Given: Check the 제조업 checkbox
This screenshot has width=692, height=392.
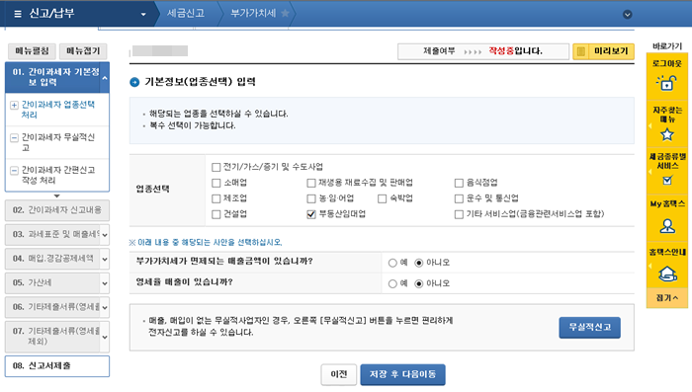Looking at the screenshot, I should (216, 198).
